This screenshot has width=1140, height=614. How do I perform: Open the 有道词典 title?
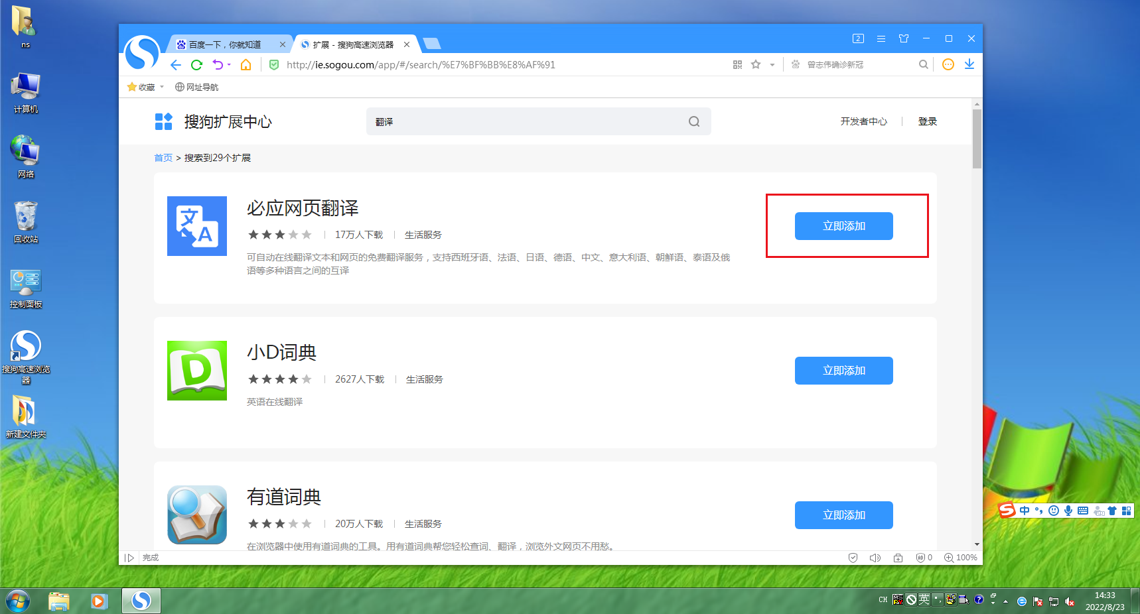pyautogui.click(x=284, y=497)
